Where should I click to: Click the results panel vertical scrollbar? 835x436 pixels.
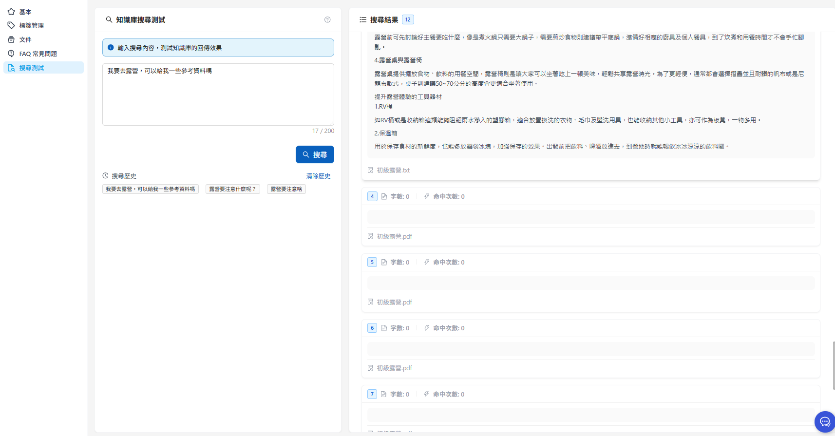coord(834,365)
